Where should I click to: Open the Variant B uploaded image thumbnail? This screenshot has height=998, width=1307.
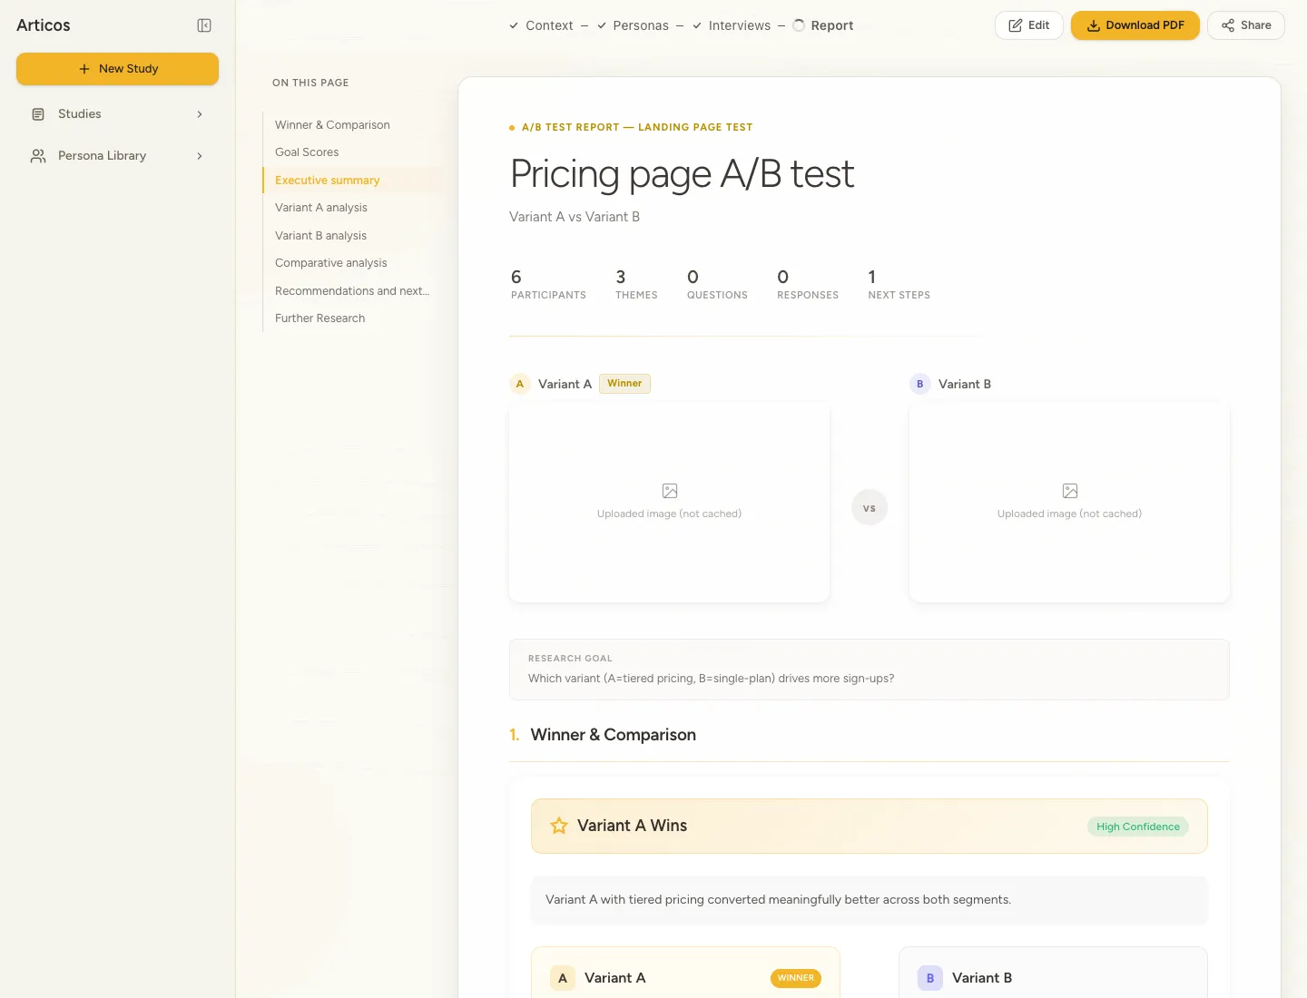pyautogui.click(x=1069, y=503)
